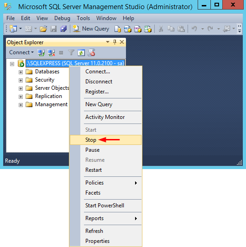Image resolution: width=246 pixels, height=247 pixels.
Task: Open the Policies submenu
Action: click(x=106, y=183)
